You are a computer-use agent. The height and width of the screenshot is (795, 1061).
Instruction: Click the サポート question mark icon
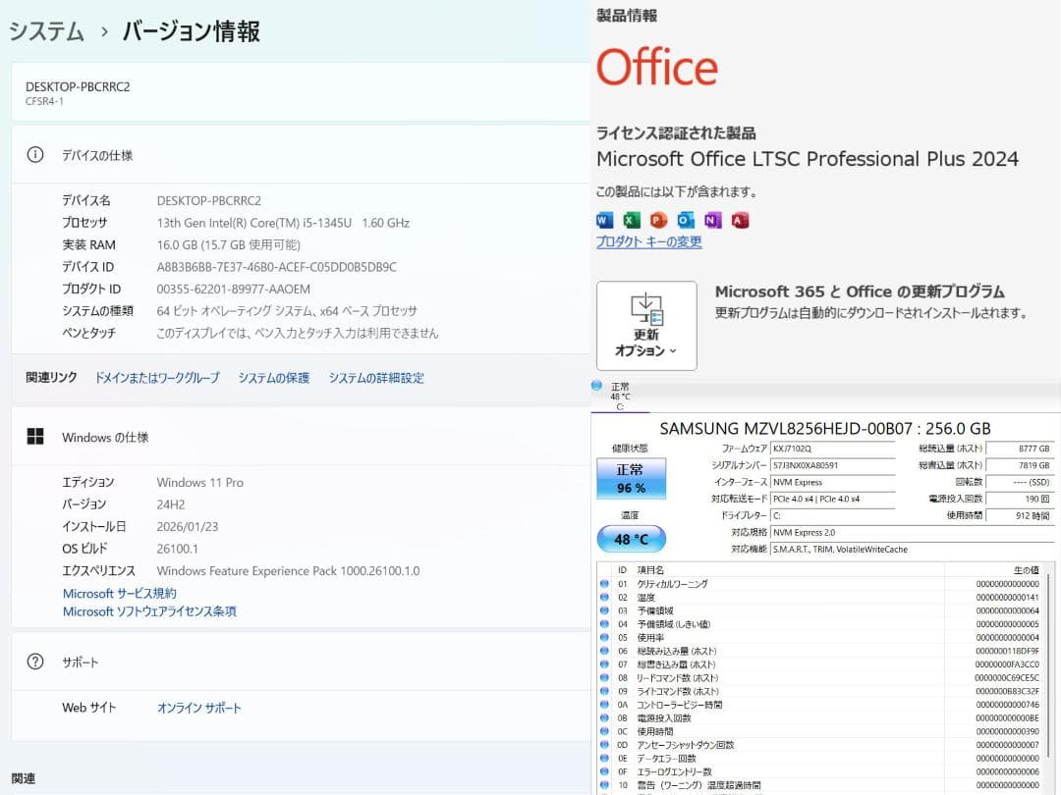point(35,662)
